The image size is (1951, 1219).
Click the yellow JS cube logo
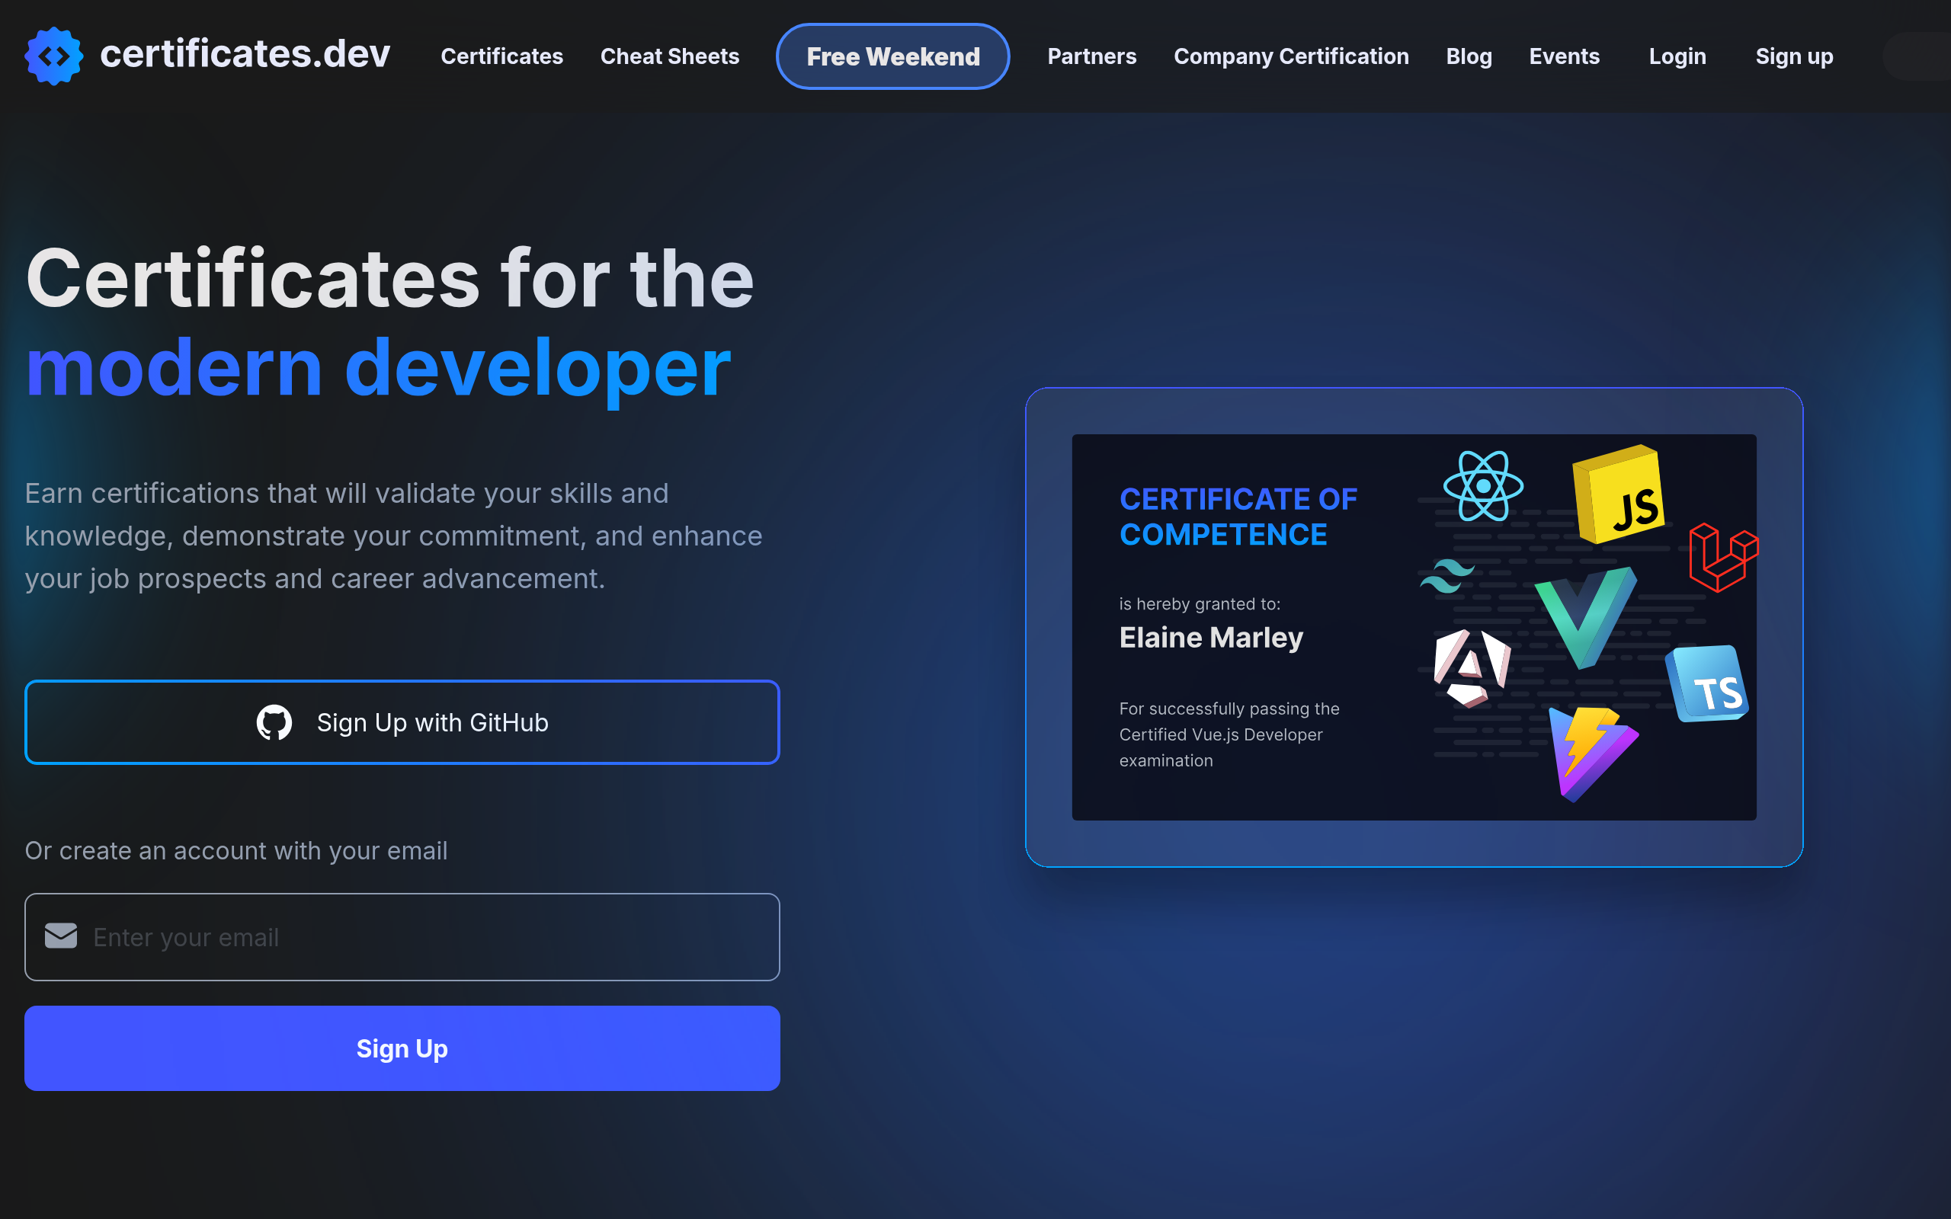coord(1619,494)
